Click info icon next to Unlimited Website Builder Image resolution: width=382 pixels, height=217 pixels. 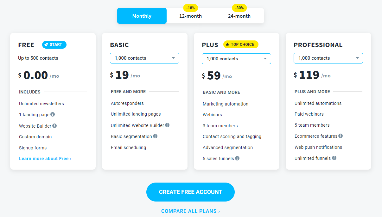pos(167,125)
